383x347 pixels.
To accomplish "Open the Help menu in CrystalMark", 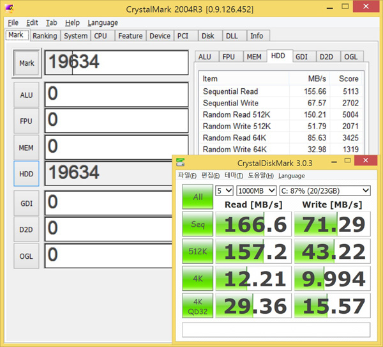I will 72,23.
